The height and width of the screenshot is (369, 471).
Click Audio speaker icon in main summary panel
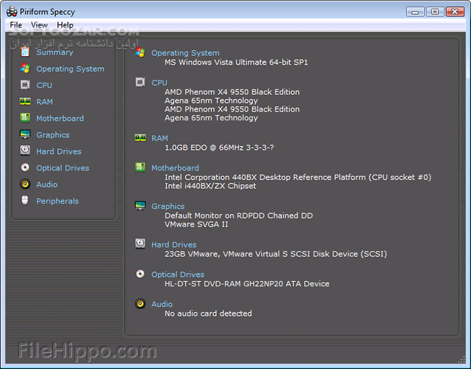pos(140,304)
